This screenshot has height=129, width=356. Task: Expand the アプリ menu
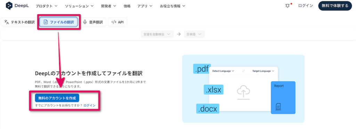145,6
